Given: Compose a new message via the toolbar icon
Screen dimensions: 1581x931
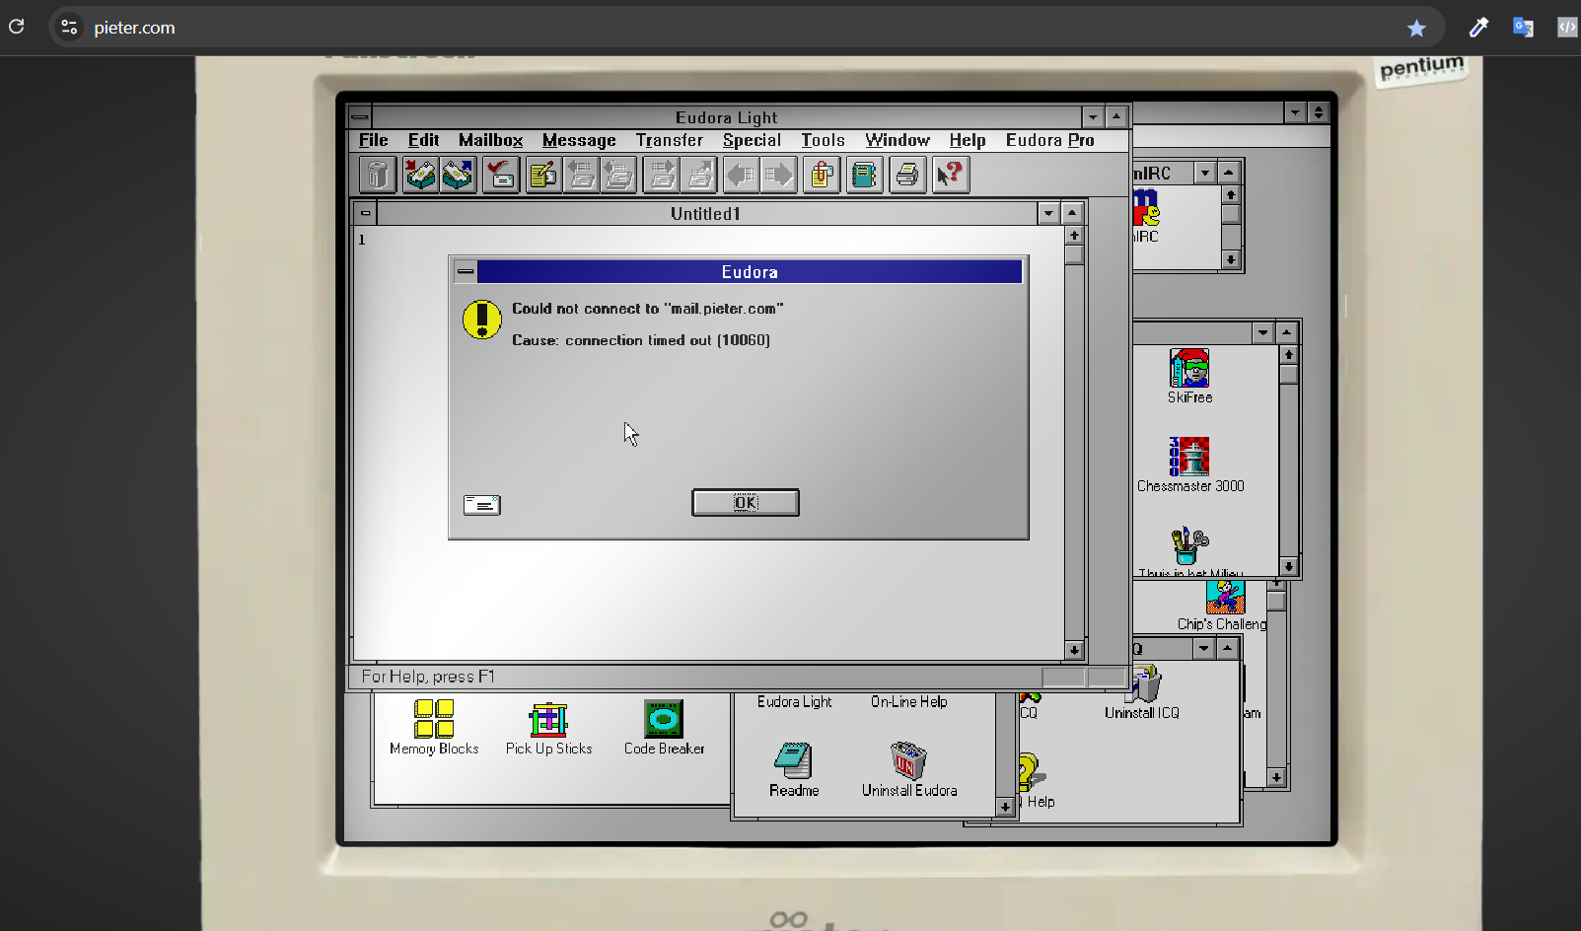Looking at the screenshot, I should 543,176.
